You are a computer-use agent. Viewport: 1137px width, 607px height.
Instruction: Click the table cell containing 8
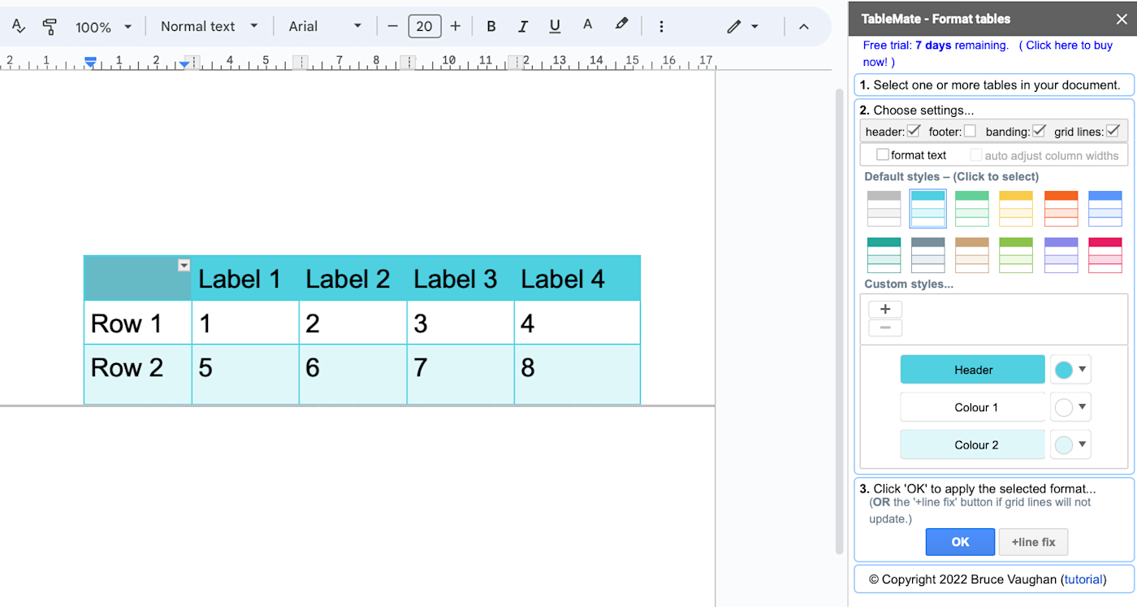(x=577, y=374)
